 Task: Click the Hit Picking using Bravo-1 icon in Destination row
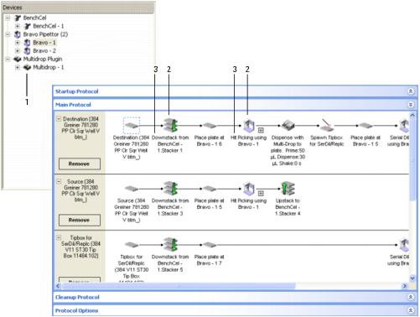click(248, 126)
